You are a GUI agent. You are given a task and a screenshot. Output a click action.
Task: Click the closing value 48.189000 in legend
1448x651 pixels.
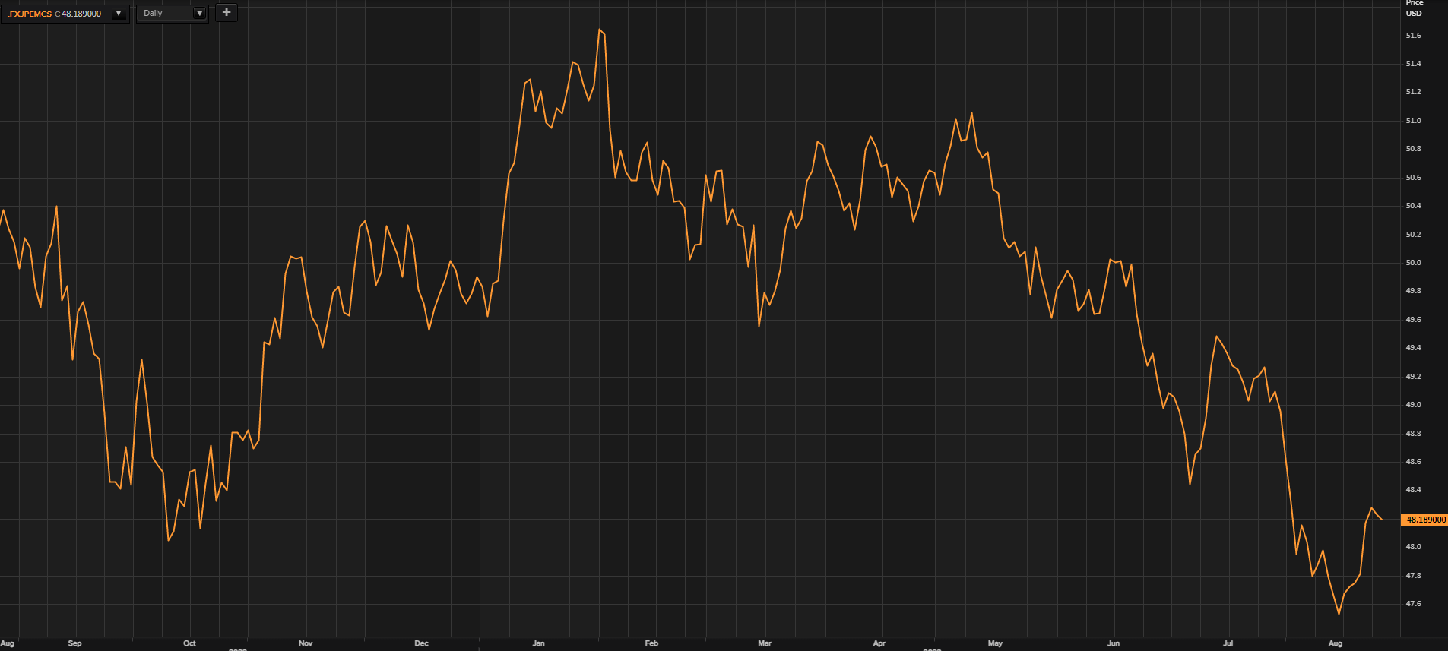point(81,14)
